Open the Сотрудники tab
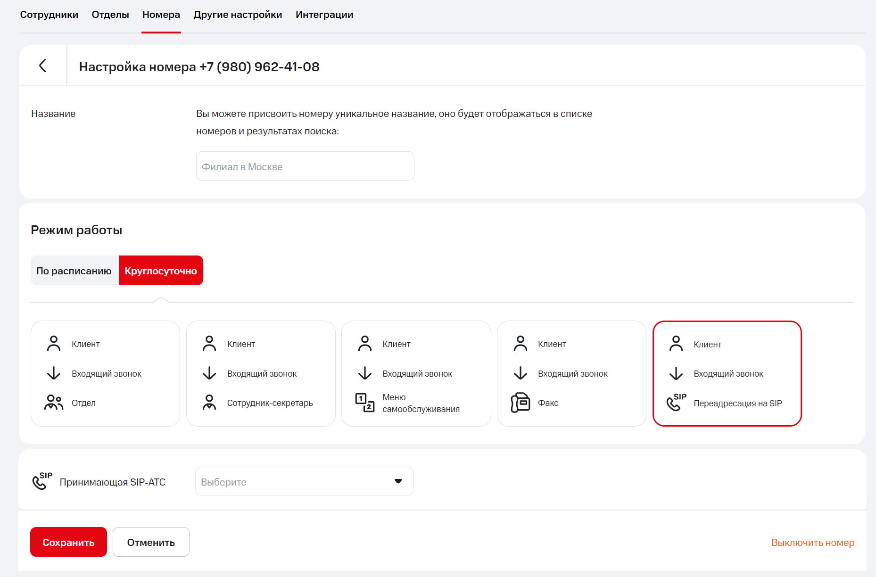 click(49, 15)
